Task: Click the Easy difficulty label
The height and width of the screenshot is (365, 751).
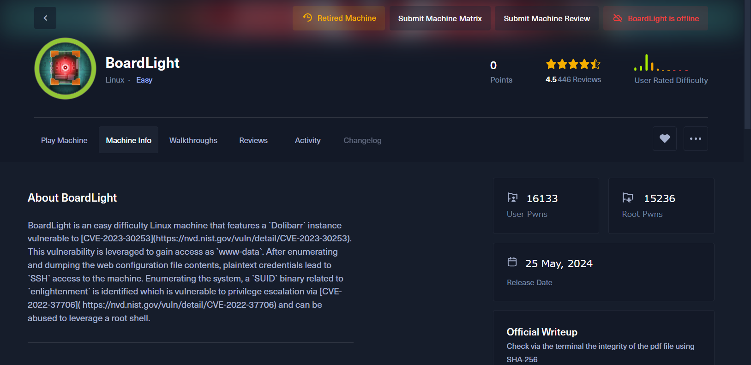Action: point(144,80)
